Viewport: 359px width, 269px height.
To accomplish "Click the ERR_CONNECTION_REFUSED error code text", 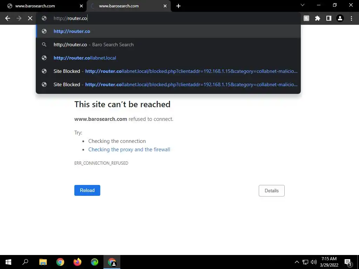I will pos(101,163).
